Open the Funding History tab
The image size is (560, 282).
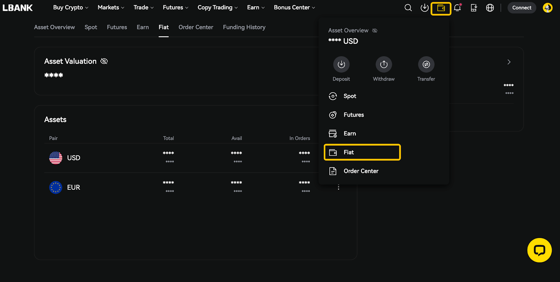pos(244,27)
